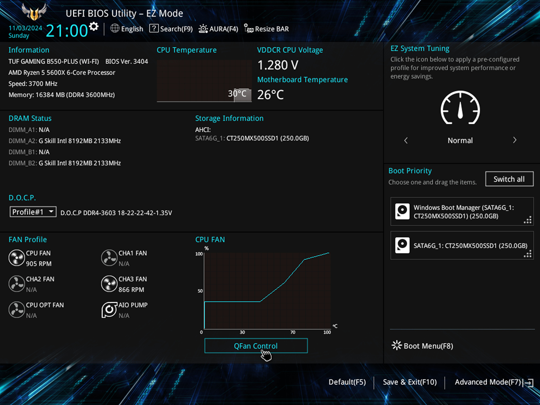The height and width of the screenshot is (405, 540).
Task: Click the Boot Menu(F8) star icon
Action: [x=397, y=345]
